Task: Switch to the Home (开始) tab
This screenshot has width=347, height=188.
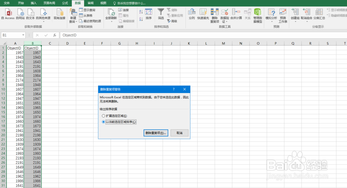Action: [x=21, y=3]
